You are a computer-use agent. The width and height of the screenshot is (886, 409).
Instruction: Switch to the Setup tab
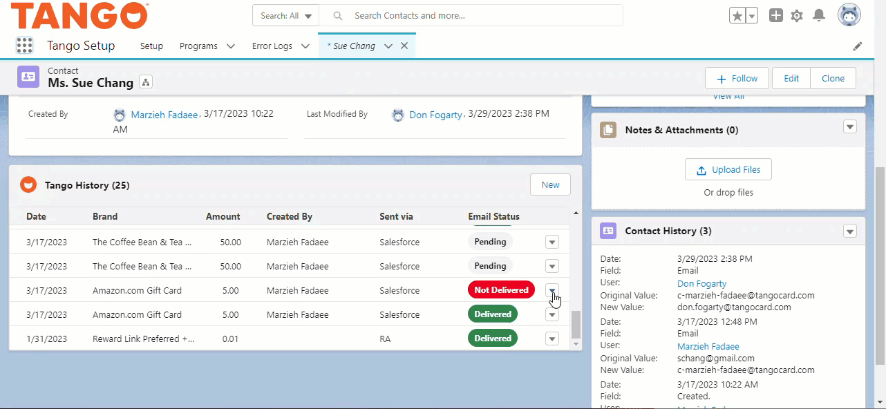[x=151, y=46]
